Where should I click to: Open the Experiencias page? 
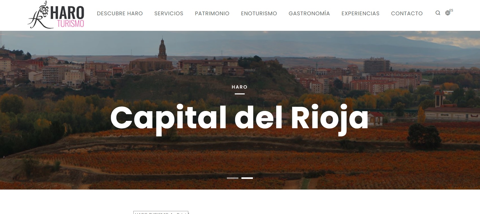pyautogui.click(x=360, y=13)
